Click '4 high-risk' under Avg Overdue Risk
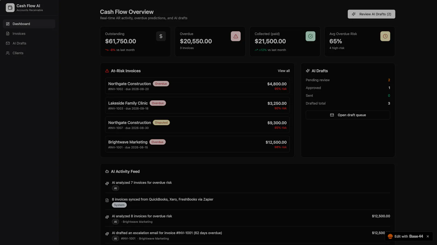This screenshot has height=245, width=437. click(337, 48)
